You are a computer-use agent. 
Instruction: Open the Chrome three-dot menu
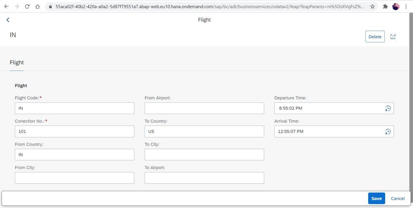click(406, 6)
